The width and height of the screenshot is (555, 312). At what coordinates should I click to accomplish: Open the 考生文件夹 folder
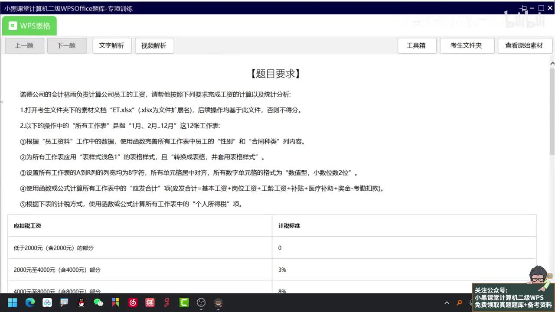(x=467, y=45)
